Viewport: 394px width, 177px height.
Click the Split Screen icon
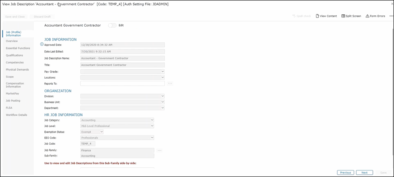pyautogui.click(x=343, y=16)
